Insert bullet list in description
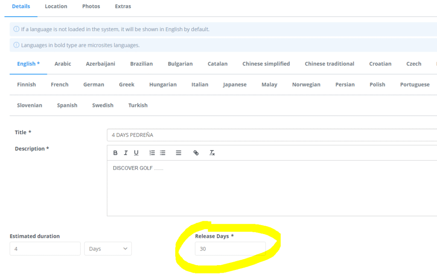Screen dimensions: 437x277 163,153
